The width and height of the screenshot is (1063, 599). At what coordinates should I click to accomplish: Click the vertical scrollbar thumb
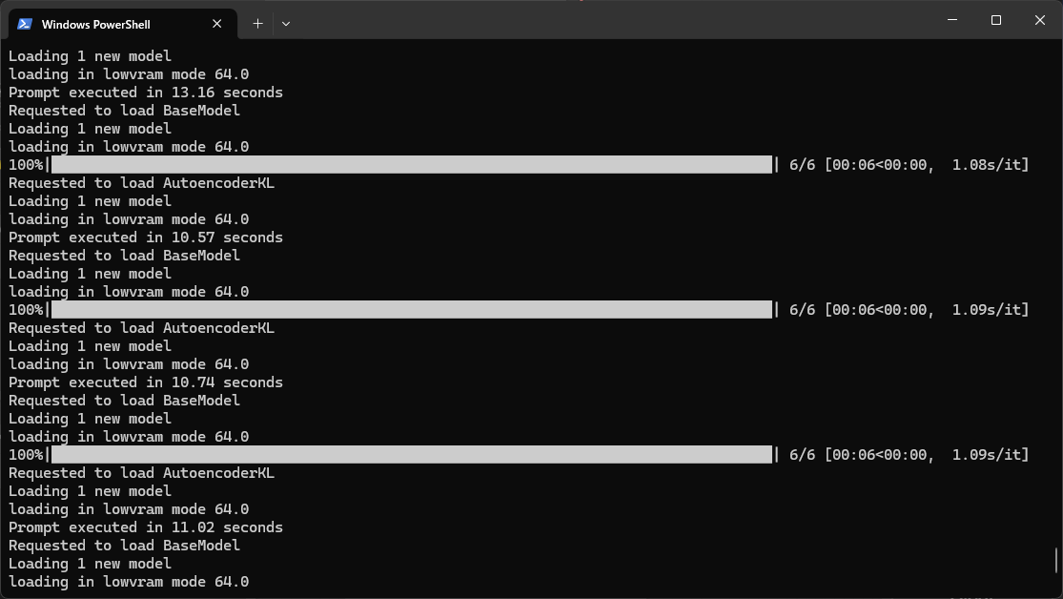point(1056,560)
